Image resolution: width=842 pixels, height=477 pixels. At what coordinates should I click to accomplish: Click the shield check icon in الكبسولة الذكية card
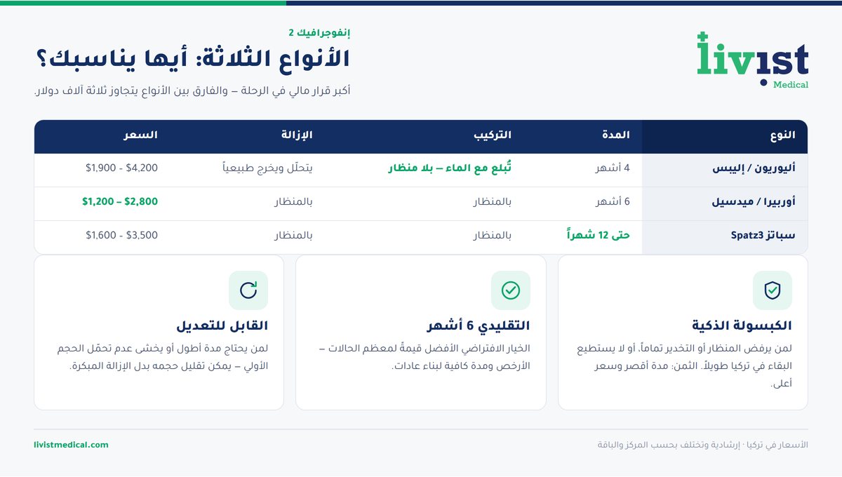772,290
